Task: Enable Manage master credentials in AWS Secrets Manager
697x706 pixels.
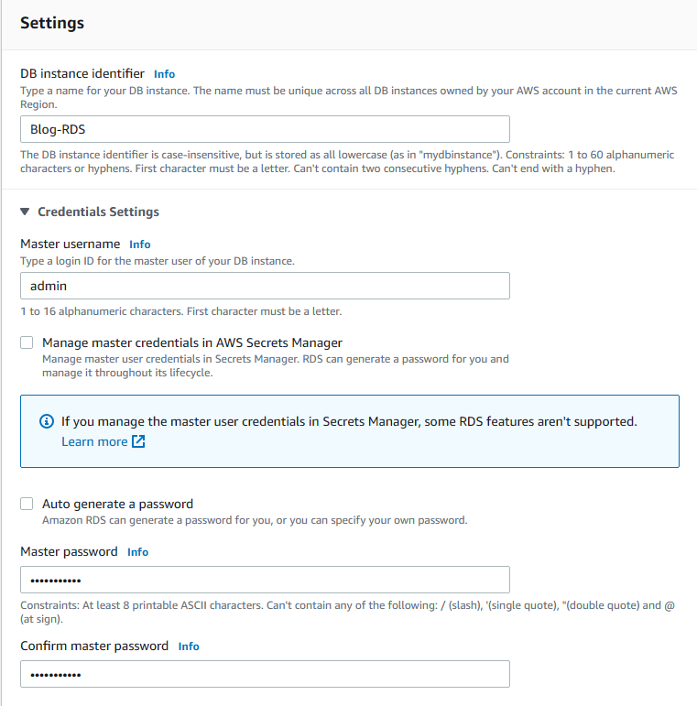Action: 27,342
